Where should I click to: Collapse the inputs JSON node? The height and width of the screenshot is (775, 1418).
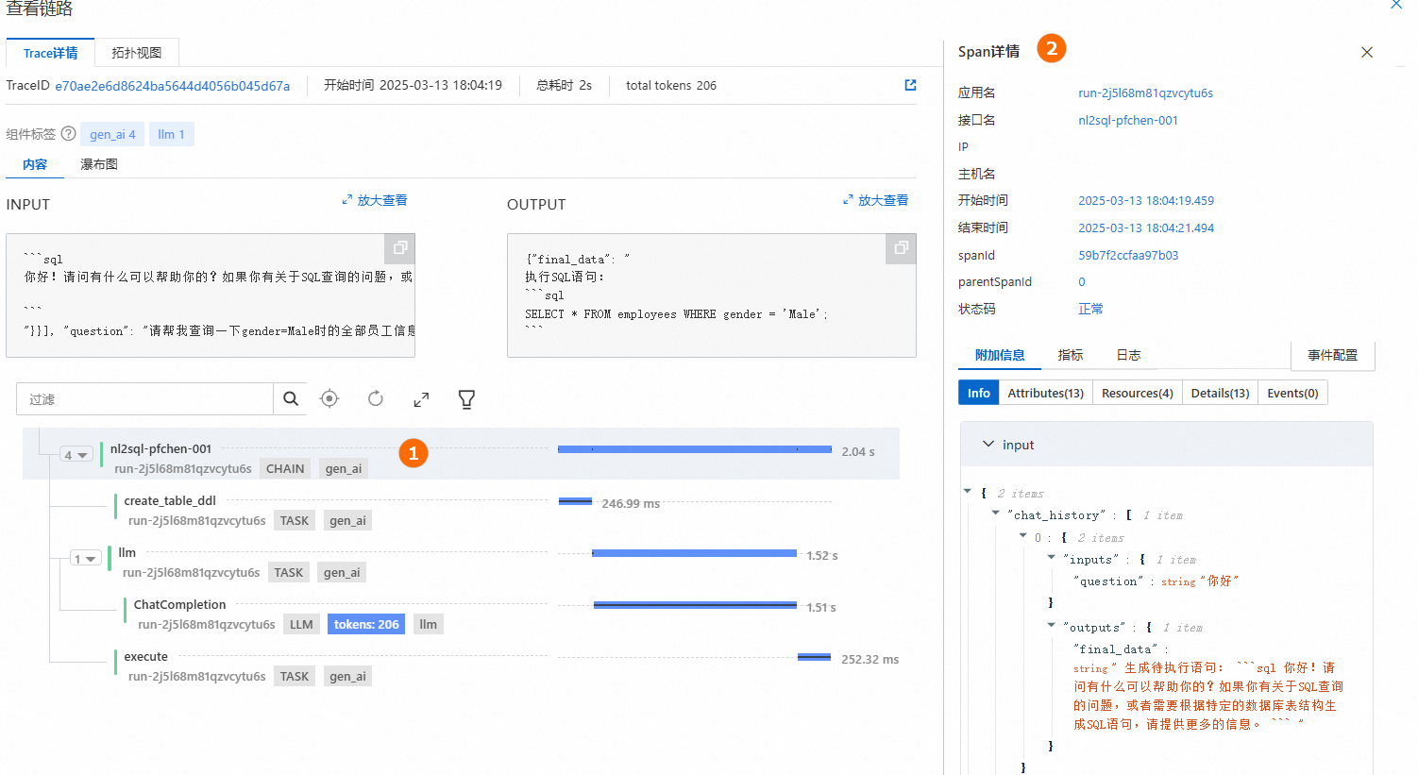pyautogui.click(x=1052, y=557)
